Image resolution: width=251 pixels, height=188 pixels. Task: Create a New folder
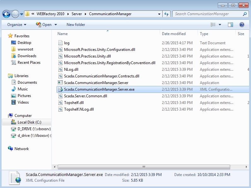pos(76,25)
